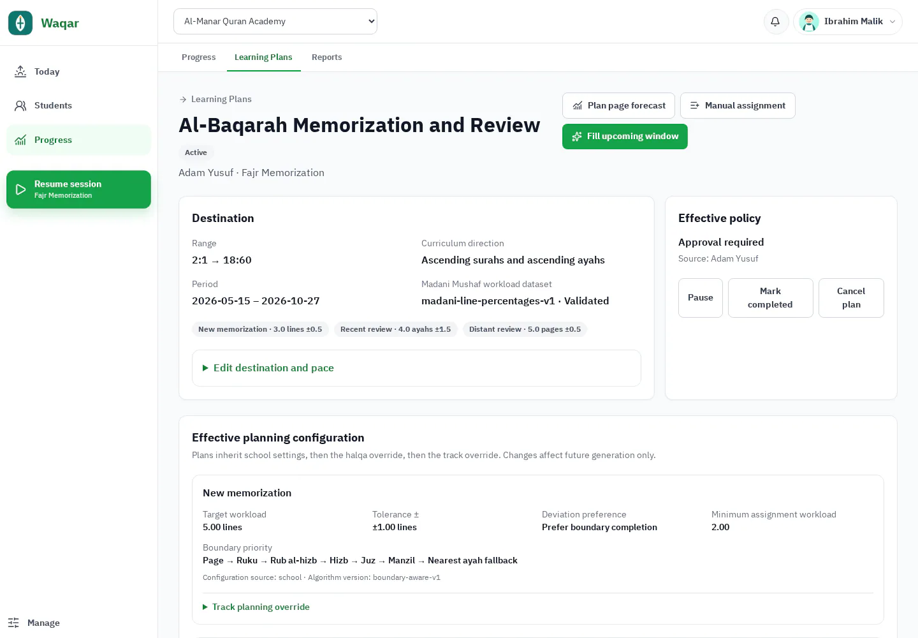Click the Manual assignment list icon
This screenshot has height=638, width=918.
tap(695, 106)
